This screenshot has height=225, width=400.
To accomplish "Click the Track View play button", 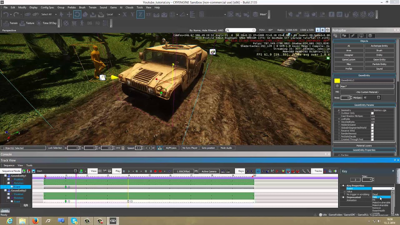I will pos(128,171).
